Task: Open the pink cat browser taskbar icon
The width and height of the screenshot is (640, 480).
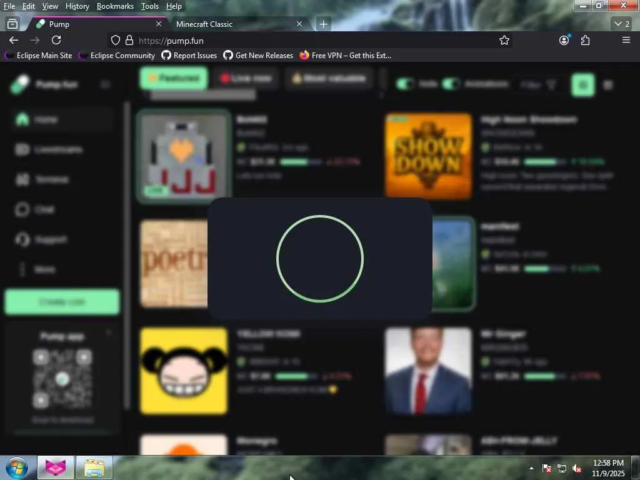Action: (56, 467)
